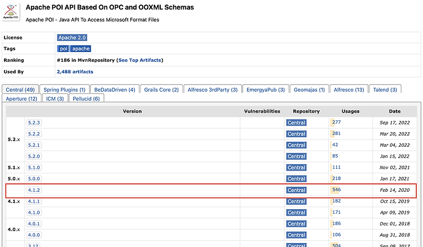423x247 pixels.
Task: Open the 546 usages link
Action: pos(336,190)
